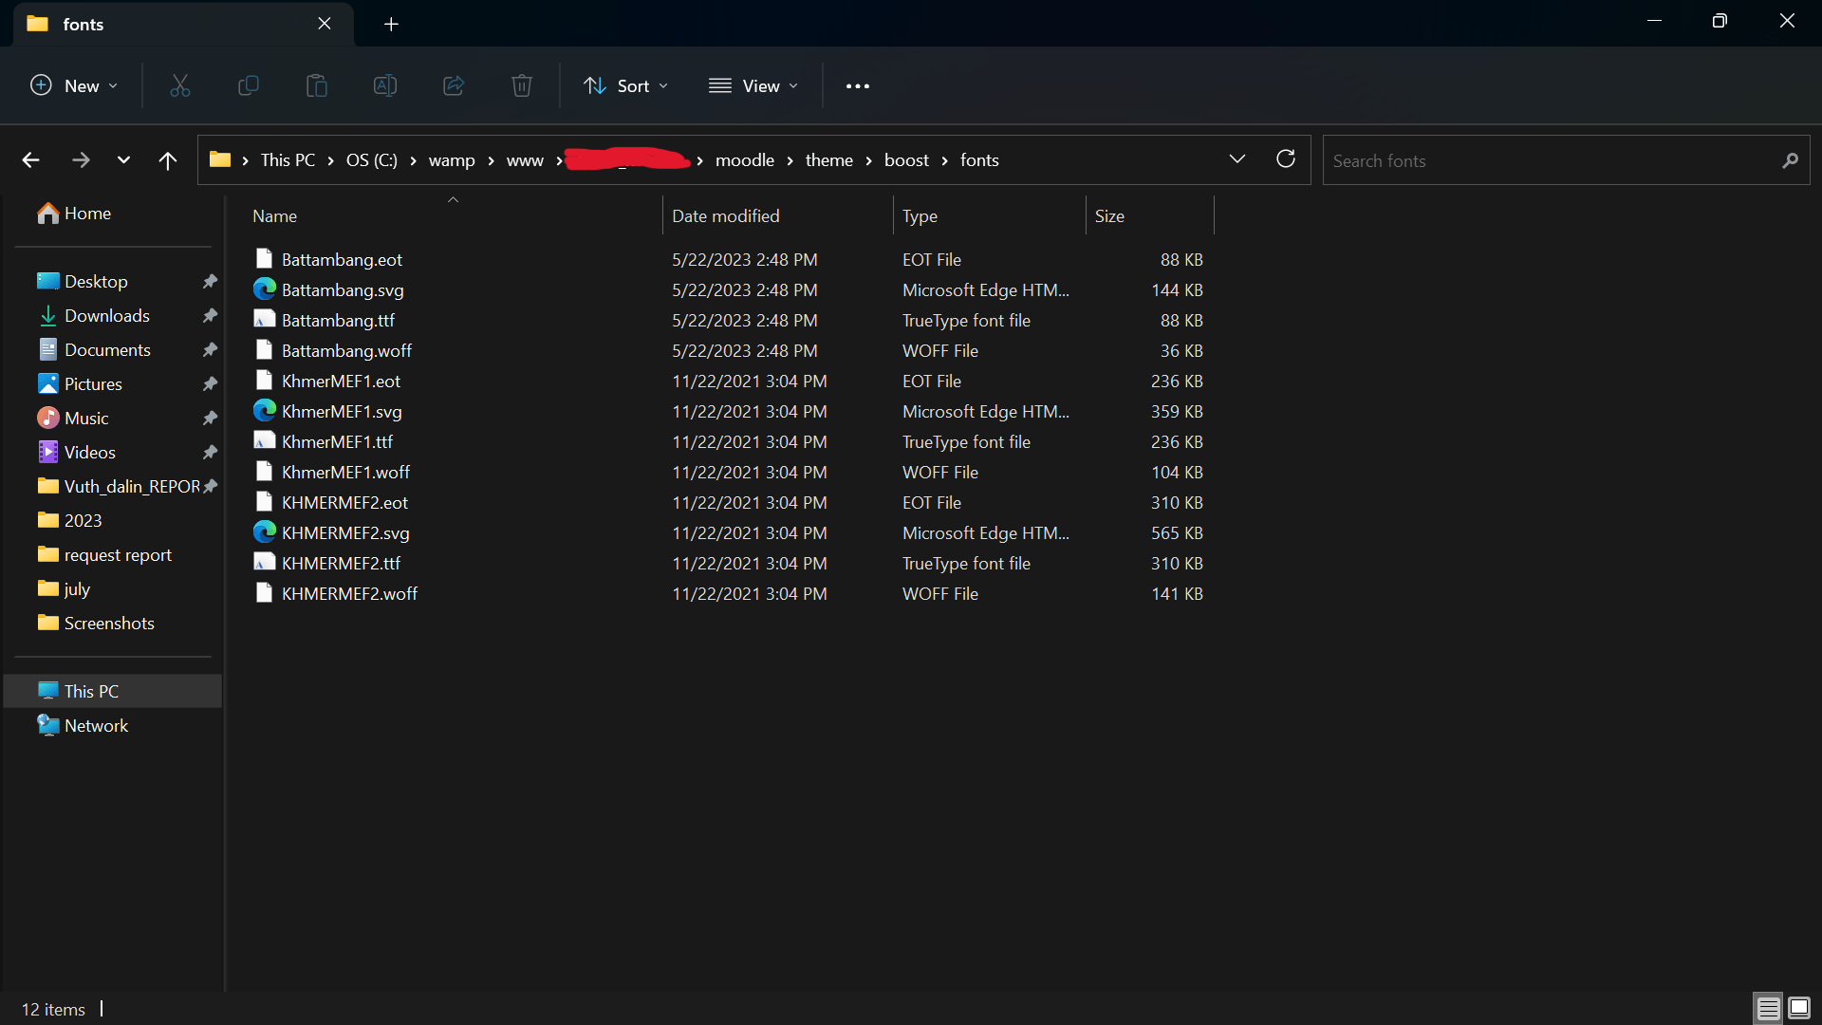
Task: Expand chevron after wamp in path
Action: coord(491,161)
